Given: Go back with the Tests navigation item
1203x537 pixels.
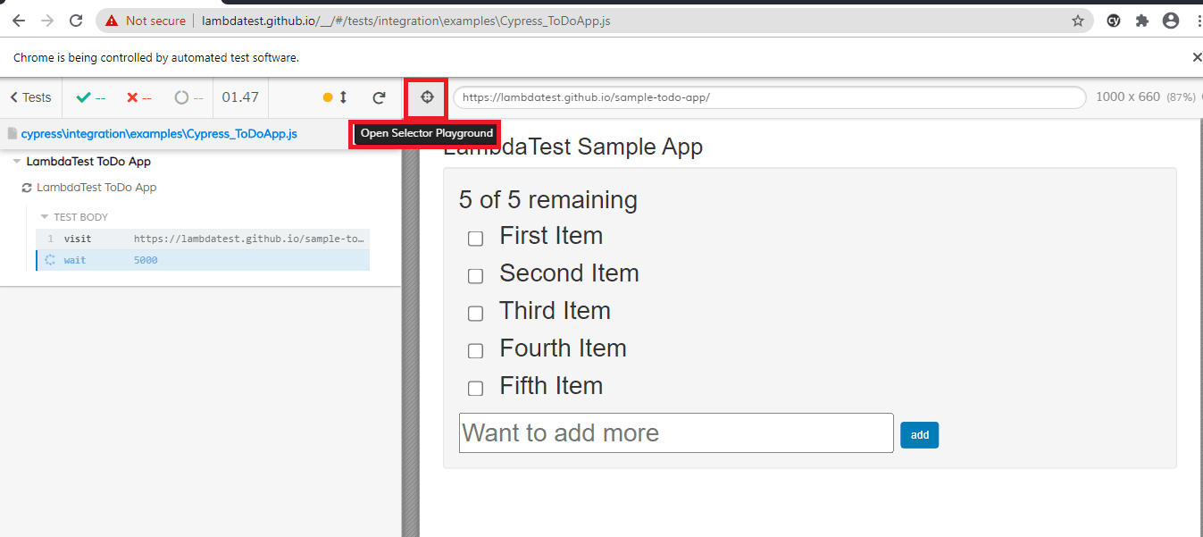Looking at the screenshot, I should (x=29, y=97).
